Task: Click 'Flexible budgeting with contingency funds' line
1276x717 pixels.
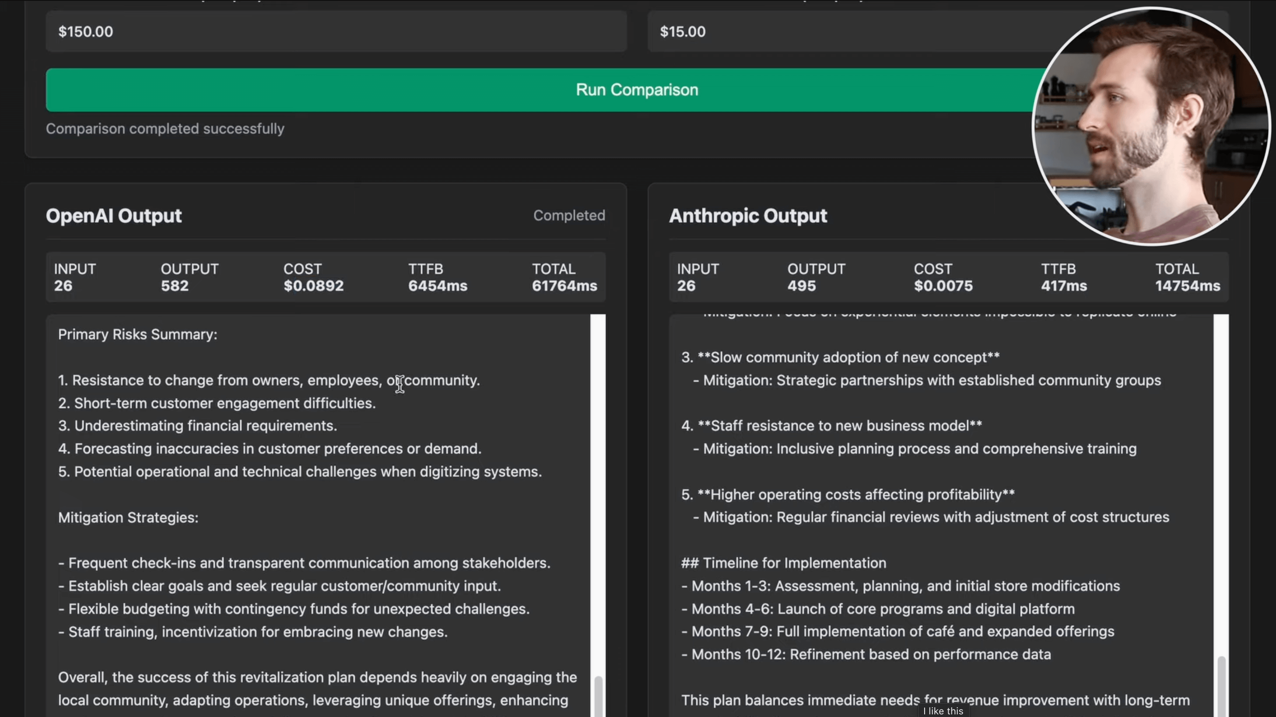Action: coord(294,609)
